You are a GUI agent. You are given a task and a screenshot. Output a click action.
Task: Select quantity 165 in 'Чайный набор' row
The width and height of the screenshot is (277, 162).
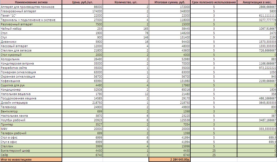(126, 29)
